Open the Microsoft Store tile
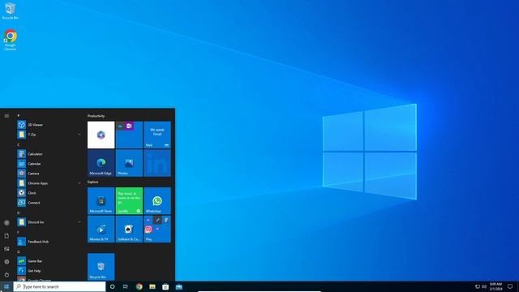Screen dimensions: 519x292 click(101, 201)
